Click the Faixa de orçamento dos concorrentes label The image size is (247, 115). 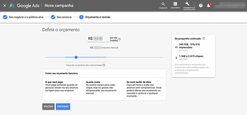[x=84, y=65]
